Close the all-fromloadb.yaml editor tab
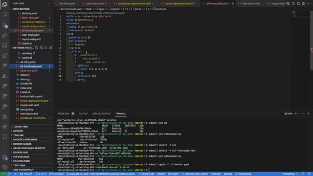 [233, 3]
